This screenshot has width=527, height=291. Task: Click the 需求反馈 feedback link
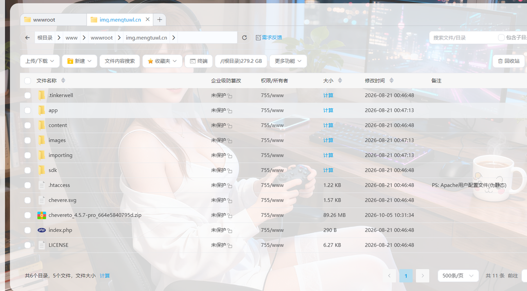[x=269, y=38]
